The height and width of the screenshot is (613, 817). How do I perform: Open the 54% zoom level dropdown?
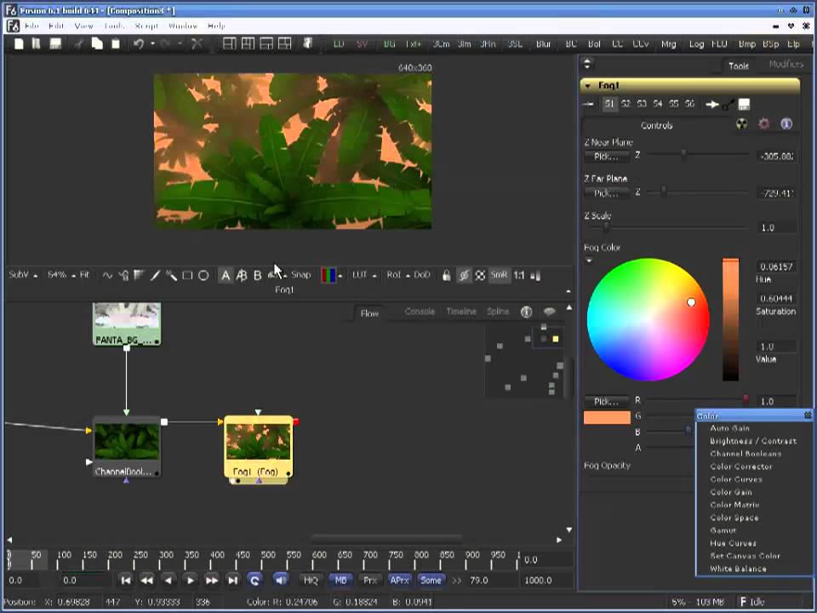point(61,275)
